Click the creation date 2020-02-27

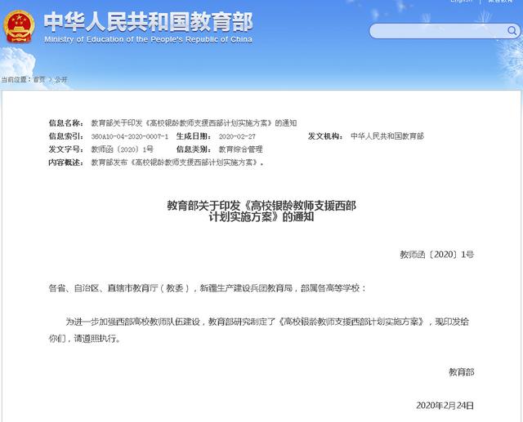click(237, 136)
